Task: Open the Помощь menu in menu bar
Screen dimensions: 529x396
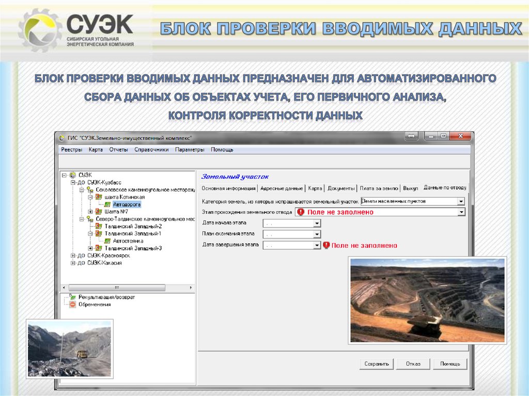Action: (x=222, y=149)
